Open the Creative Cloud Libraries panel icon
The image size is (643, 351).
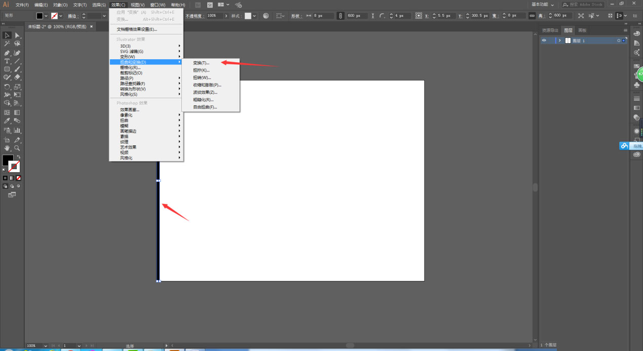click(x=636, y=155)
